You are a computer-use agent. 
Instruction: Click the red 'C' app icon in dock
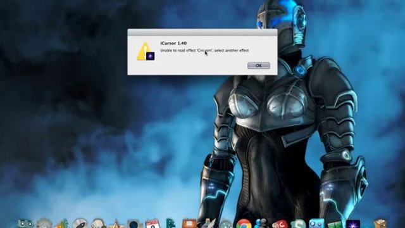pyautogui.click(x=280, y=224)
